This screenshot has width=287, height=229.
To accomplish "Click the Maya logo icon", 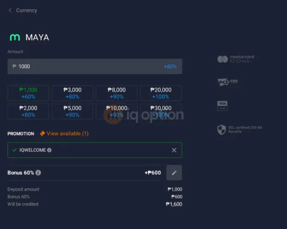I will (x=15, y=37).
